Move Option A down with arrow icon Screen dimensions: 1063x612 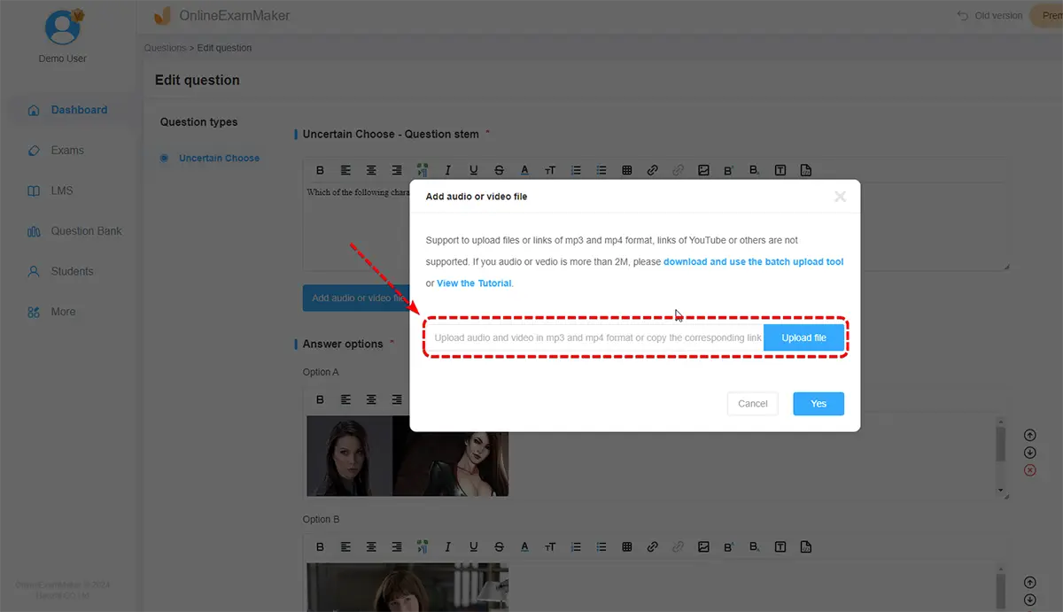1029,453
